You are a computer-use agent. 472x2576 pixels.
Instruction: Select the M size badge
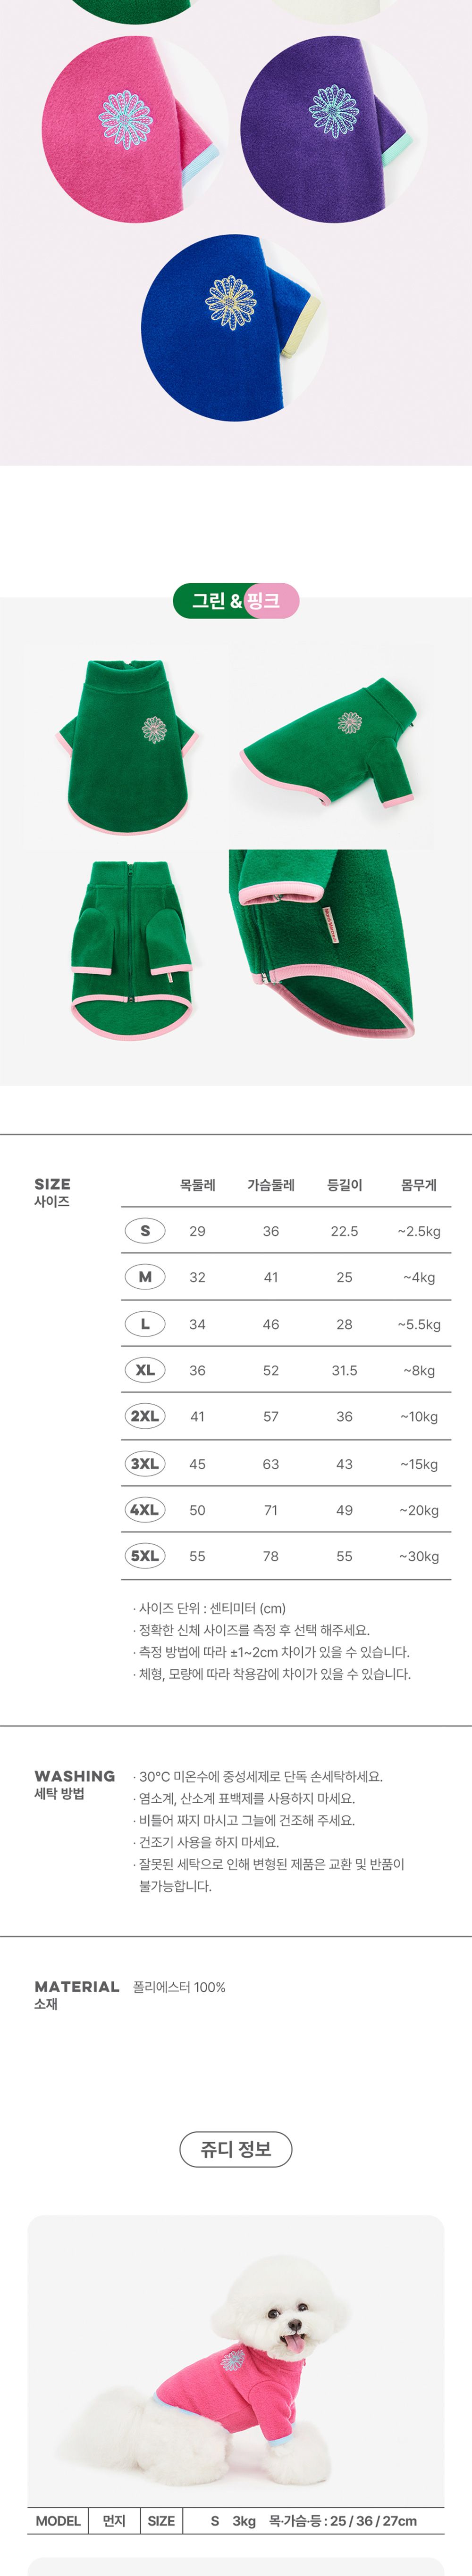[x=145, y=1277]
